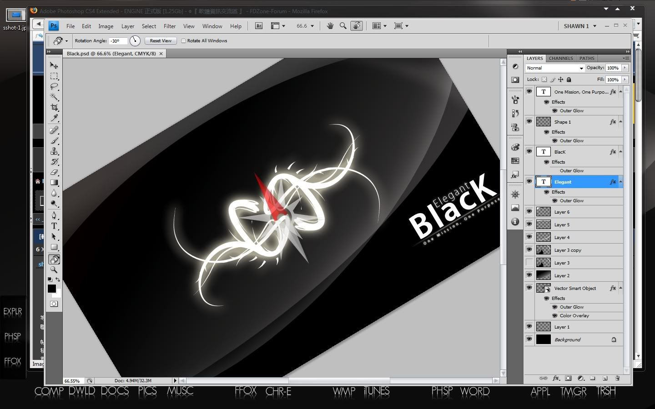
Task: Select the Blur tool
Action: tap(54, 193)
